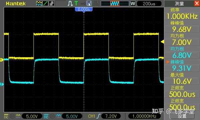This screenshot has width=200, height=120.
Task: Click the CH1 trigger level 7.20V field
Action: coord(111,116)
